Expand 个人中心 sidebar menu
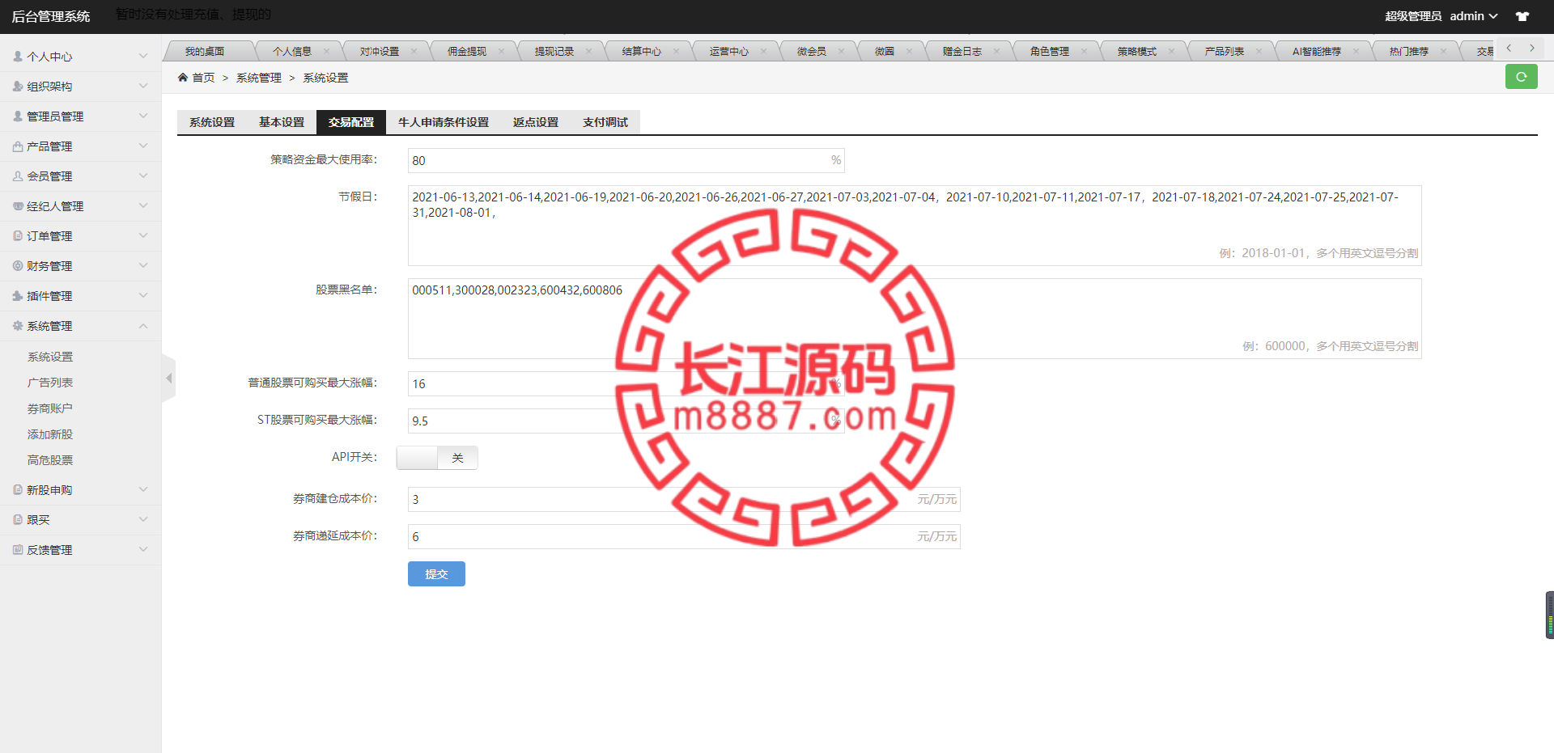1554x753 pixels. point(80,57)
